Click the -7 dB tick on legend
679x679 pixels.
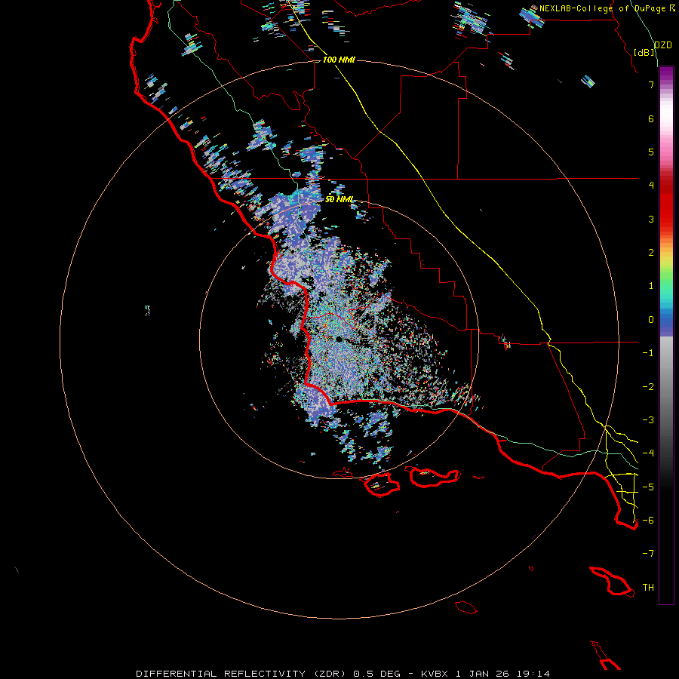(648, 553)
